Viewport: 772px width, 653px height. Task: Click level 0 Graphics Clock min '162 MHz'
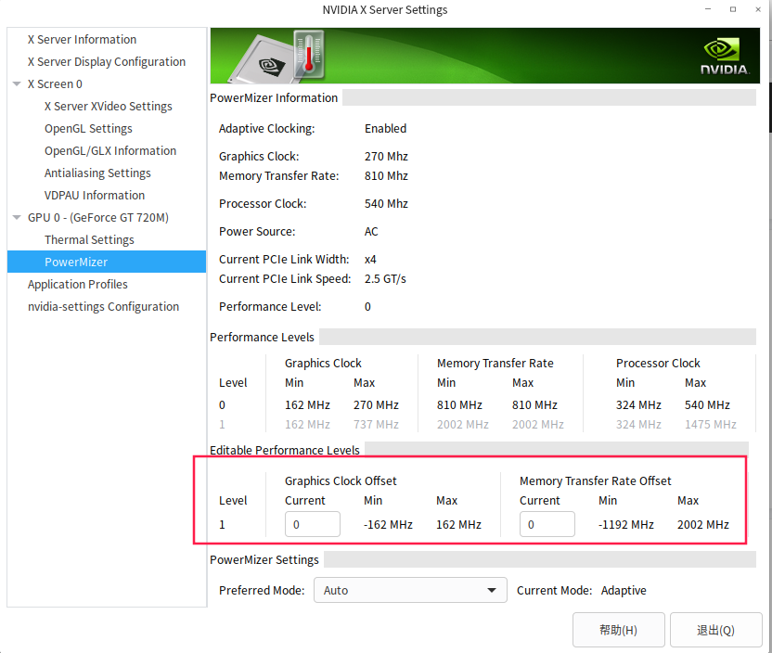click(x=307, y=405)
